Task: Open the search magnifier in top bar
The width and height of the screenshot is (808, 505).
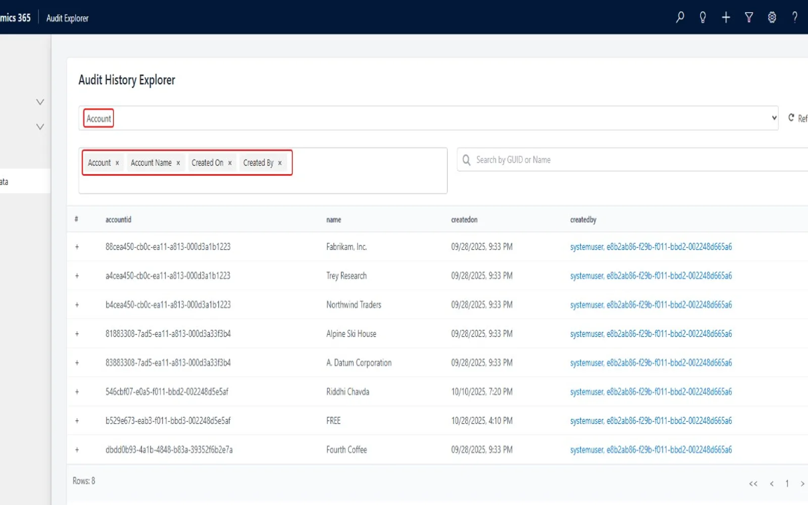Action: [x=680, y=18]
